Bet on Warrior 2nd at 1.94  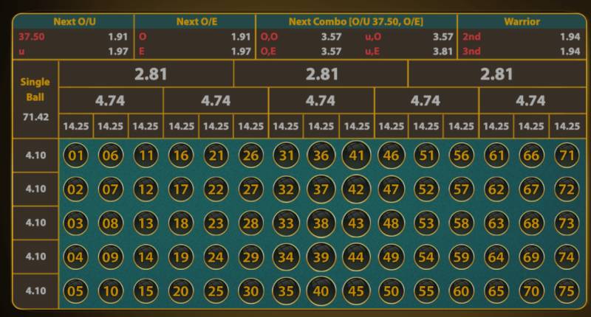(x=521, y=36)
